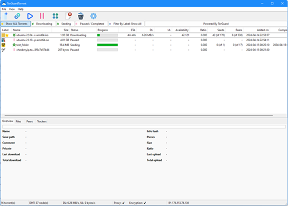288x206 pixels.
Task: Click the 207 bytes size cell
Action: click(x=64, y=50)
